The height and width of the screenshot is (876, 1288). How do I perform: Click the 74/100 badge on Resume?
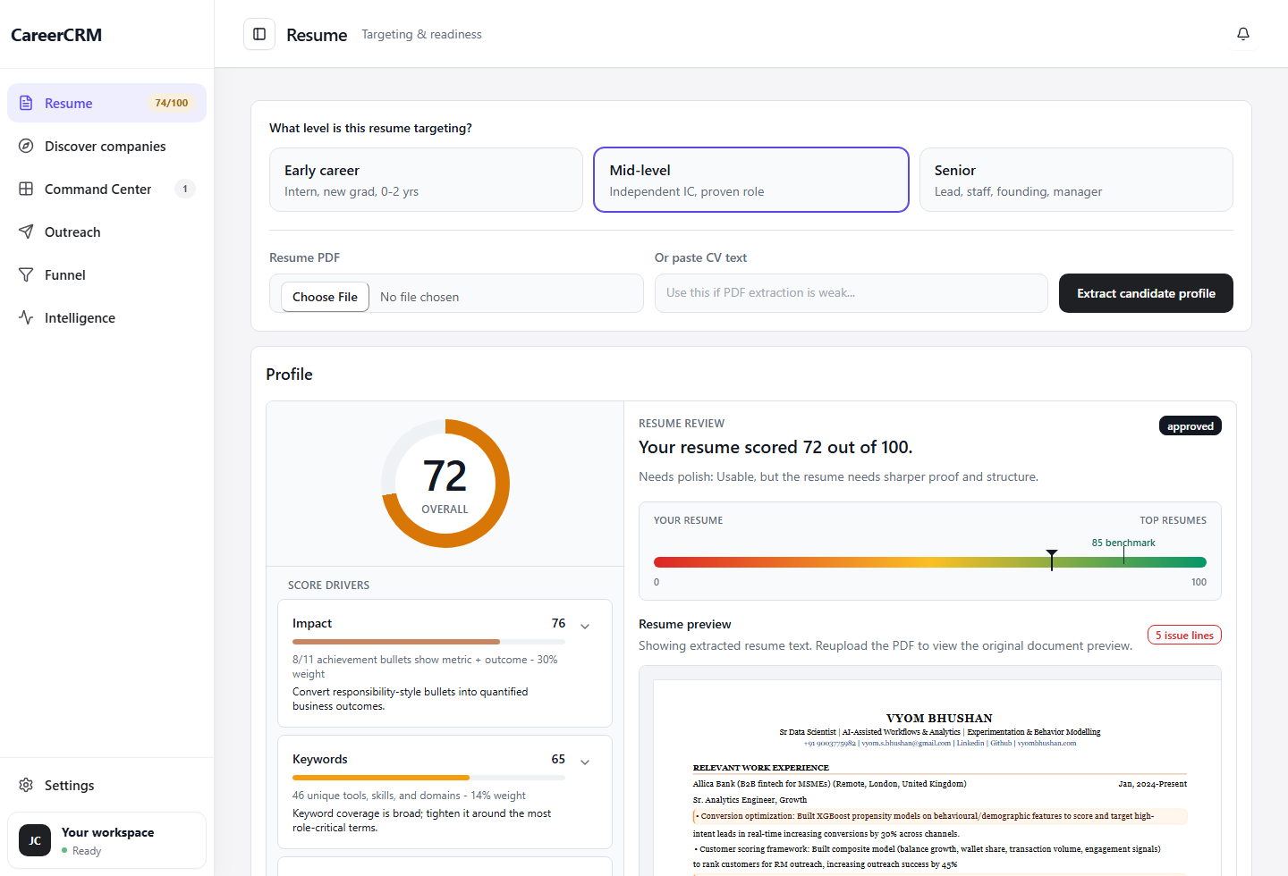172,103
